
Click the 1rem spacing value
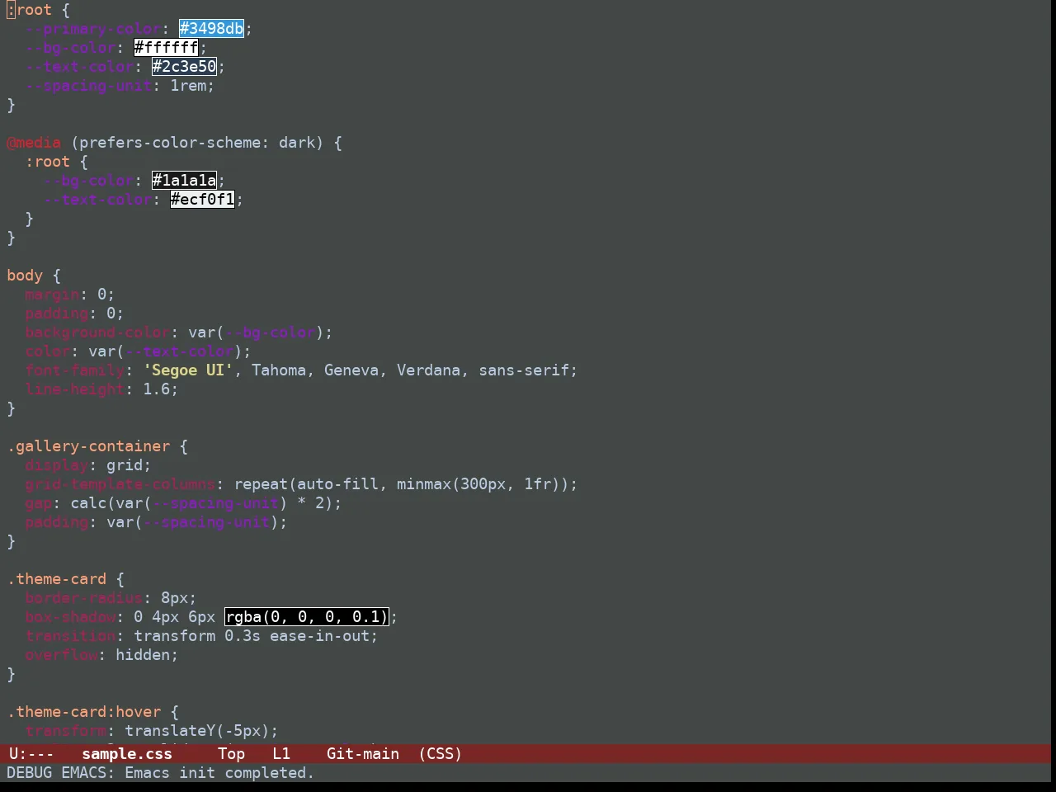(x=188, y=86)
